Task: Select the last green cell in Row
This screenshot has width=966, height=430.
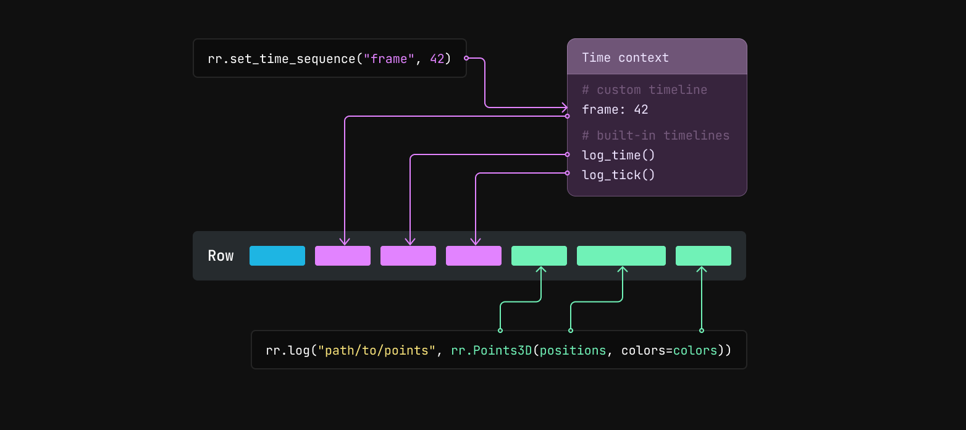Action: coord(703,255)
